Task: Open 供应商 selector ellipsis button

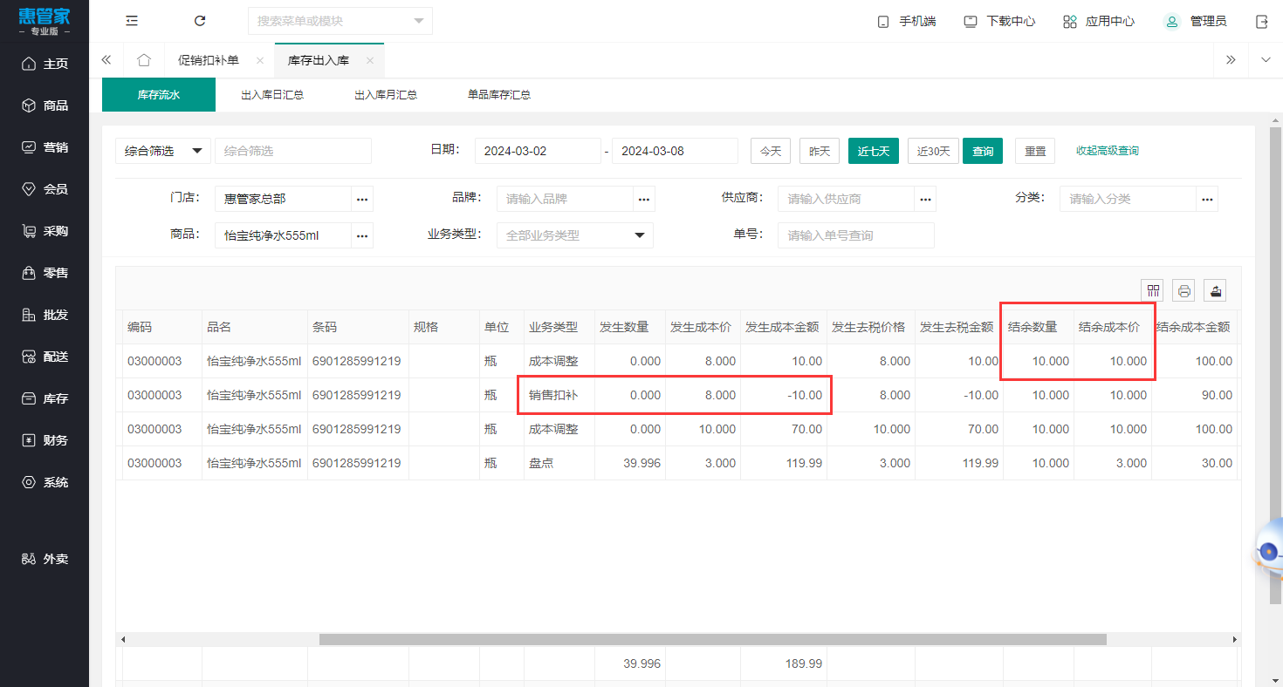Action: click(x=925, y=199)
